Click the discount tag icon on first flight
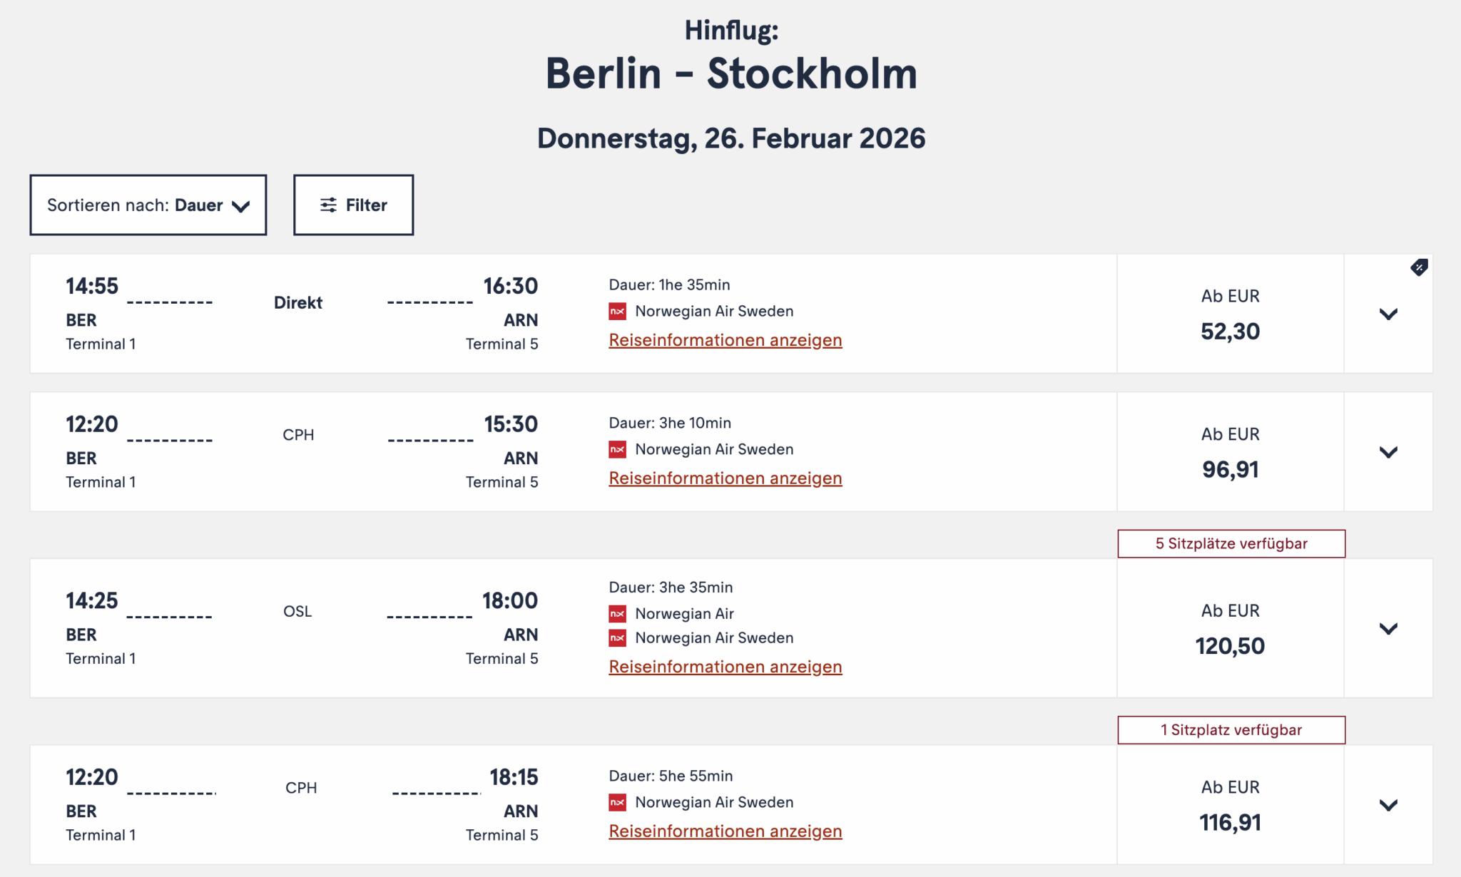This screenshot has height=877, width=1461. point(1419,267)
